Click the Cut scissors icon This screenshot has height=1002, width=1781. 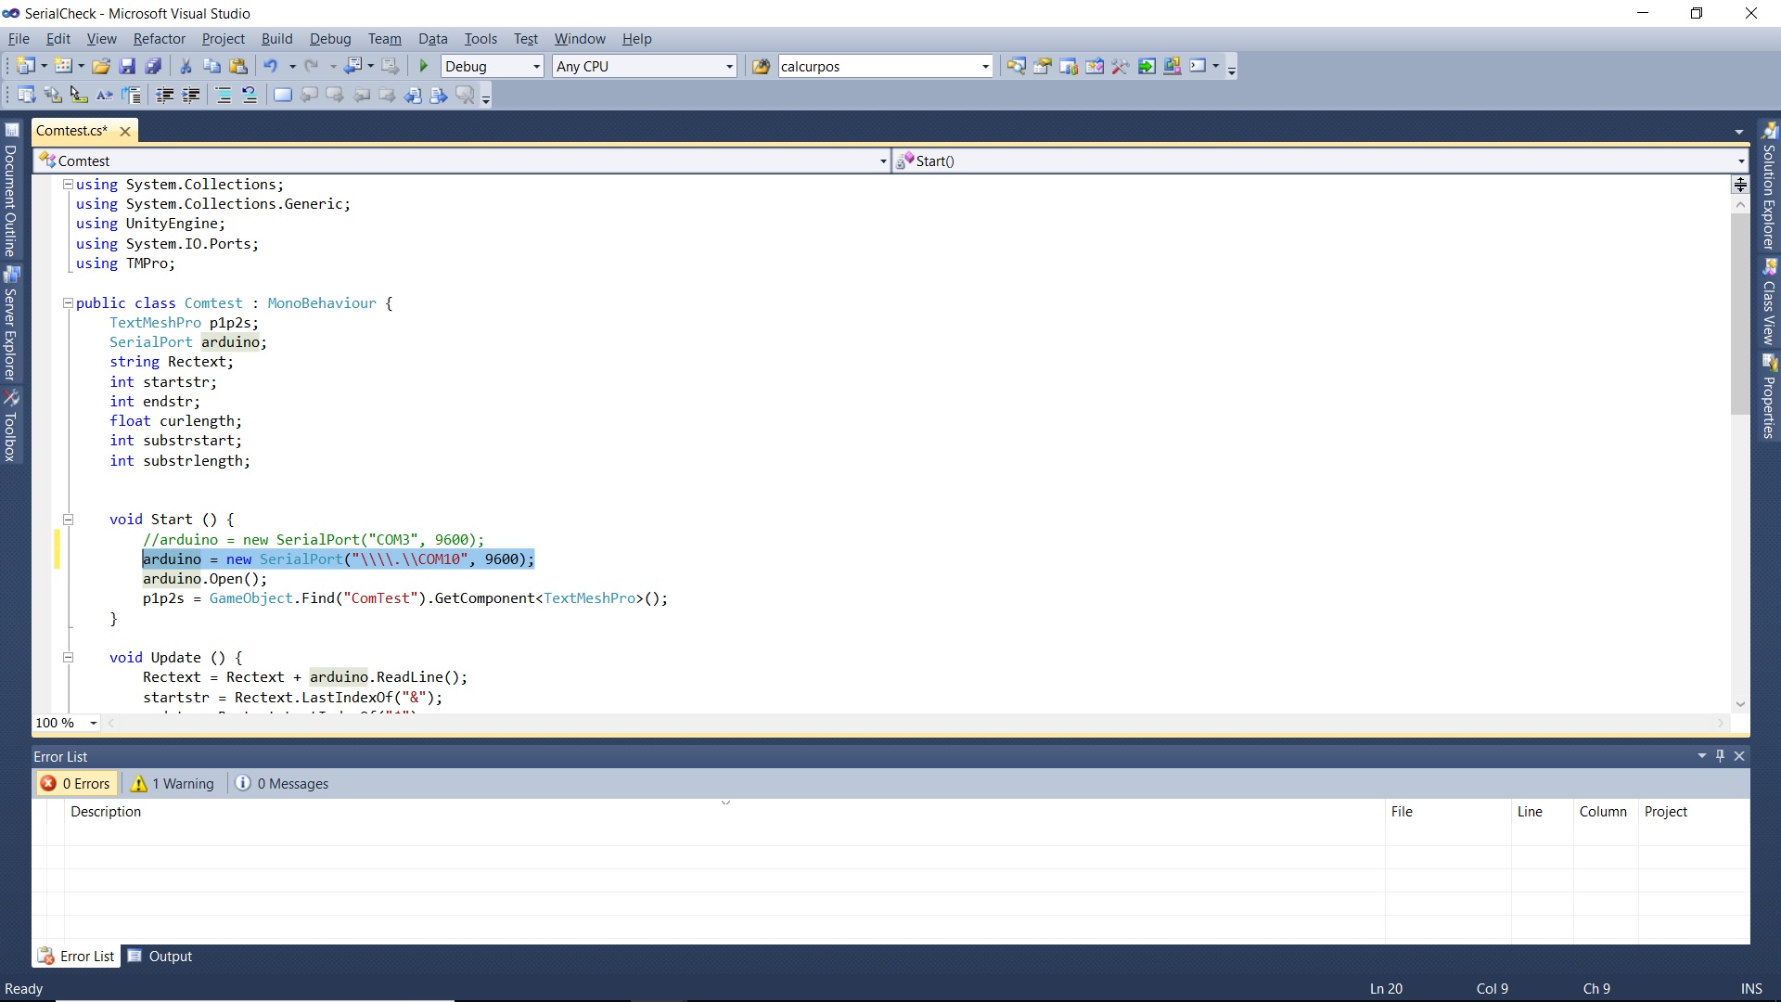[x=186, y=66]
